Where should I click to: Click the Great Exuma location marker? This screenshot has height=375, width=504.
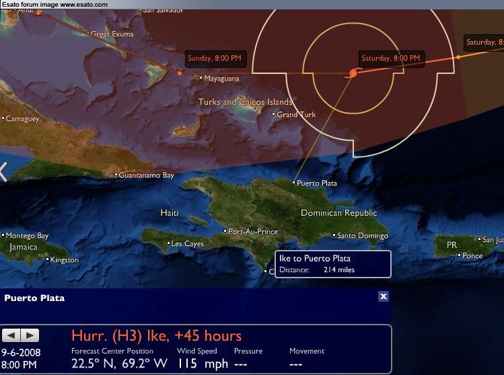(88, 34)
